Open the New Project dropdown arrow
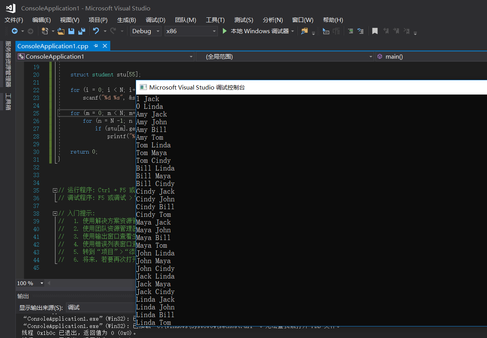 click(53, 31)
